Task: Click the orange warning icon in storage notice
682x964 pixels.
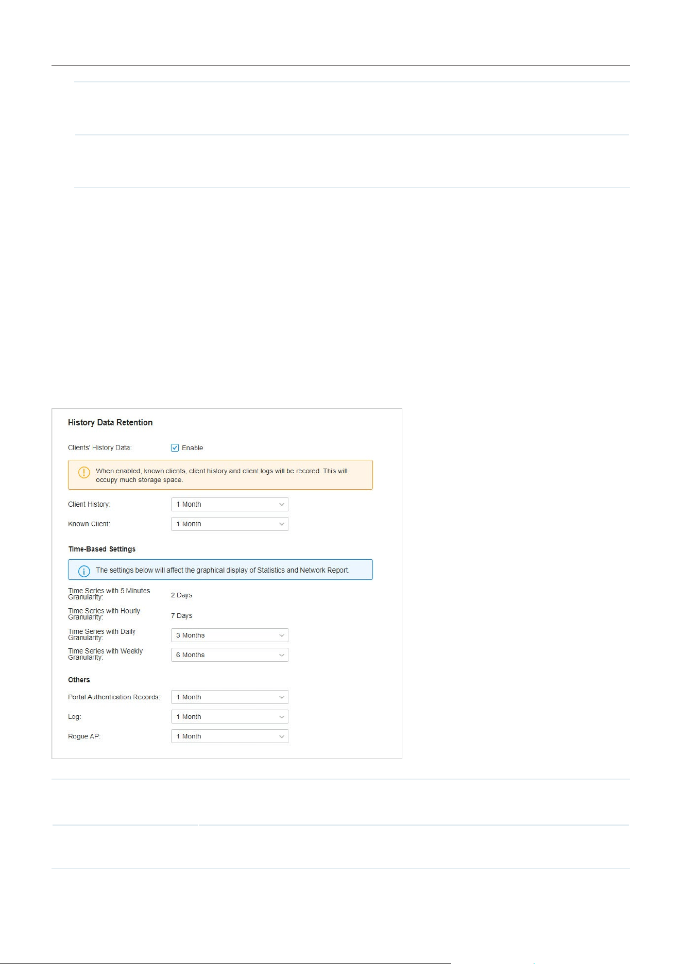Action: [84, 472]
